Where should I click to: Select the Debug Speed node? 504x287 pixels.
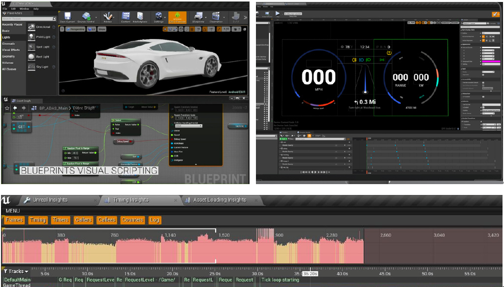tap(123, 141)
